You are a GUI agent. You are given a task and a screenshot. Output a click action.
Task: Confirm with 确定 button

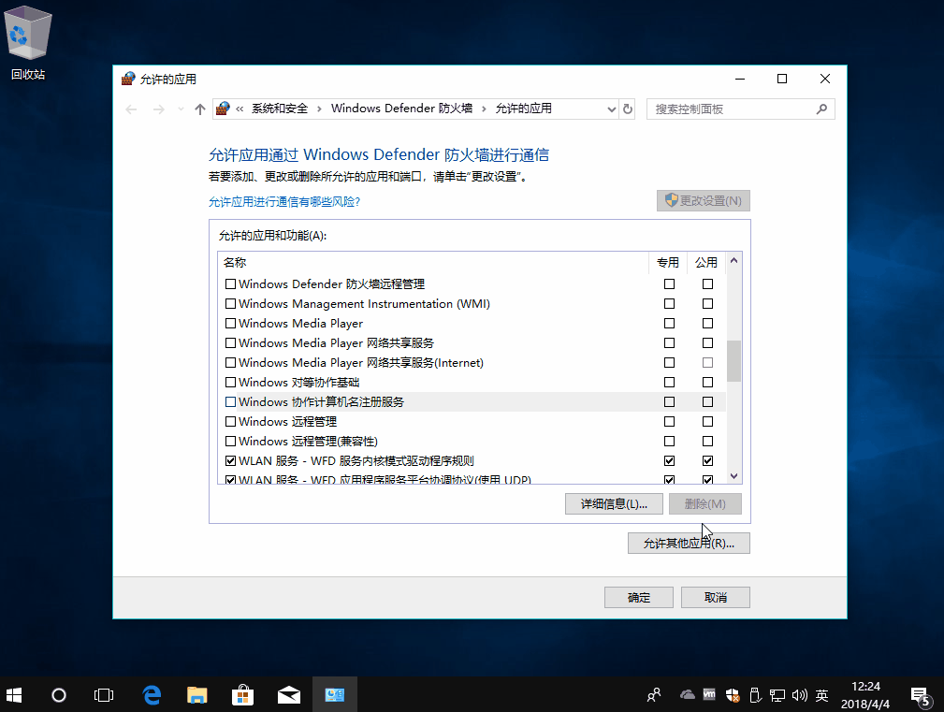coord(638,597)
